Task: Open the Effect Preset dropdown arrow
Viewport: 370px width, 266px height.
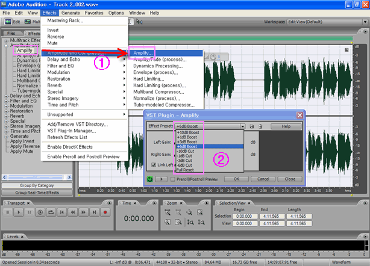Action: (242, 126)
